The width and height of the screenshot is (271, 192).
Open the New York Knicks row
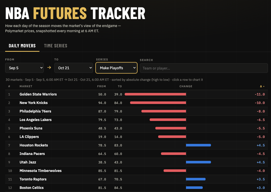[137, 103]
